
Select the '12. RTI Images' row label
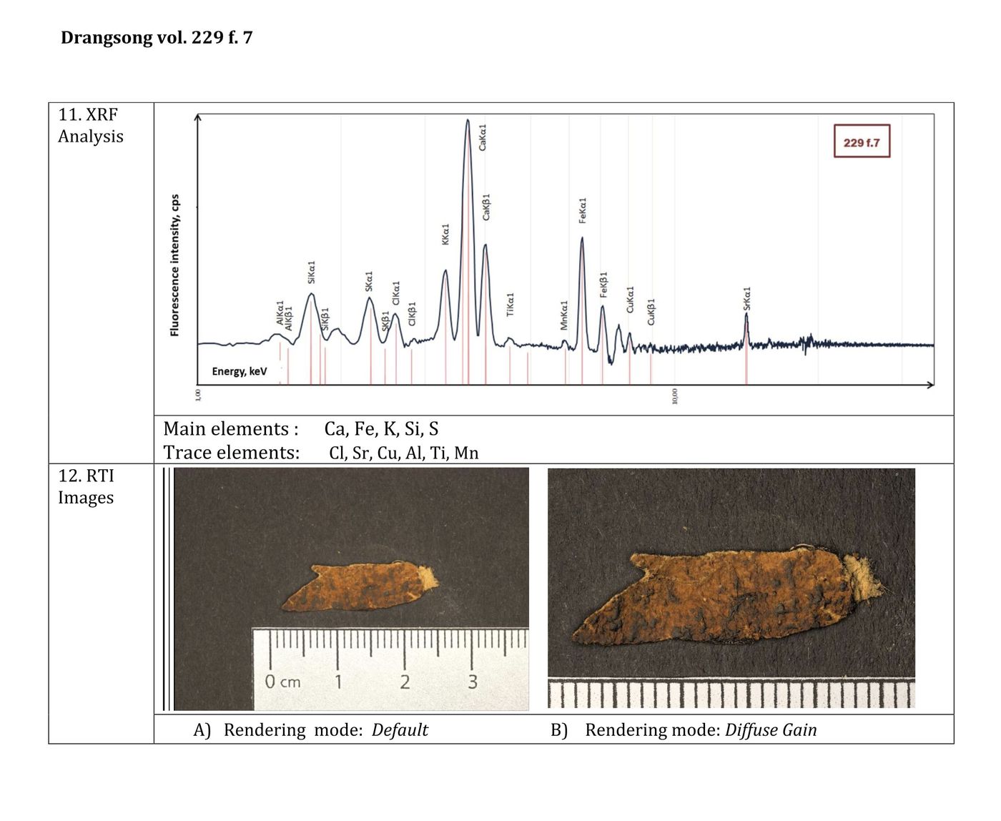(x=86, y=486)
